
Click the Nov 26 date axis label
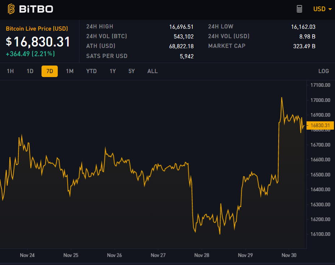114,255
